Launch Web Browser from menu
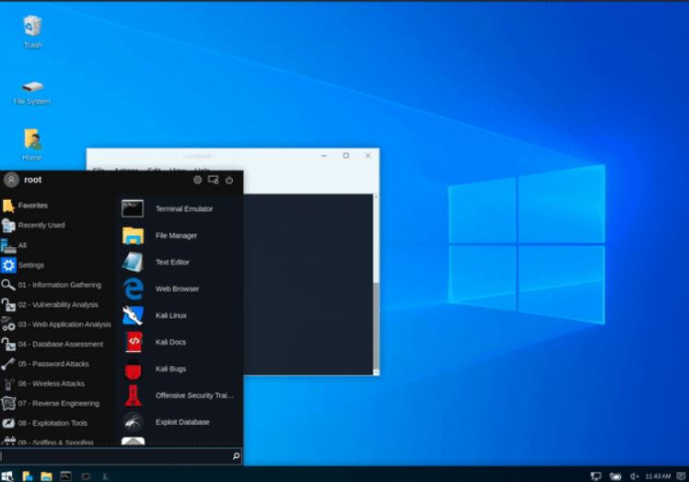 click(x=178, y=288)
